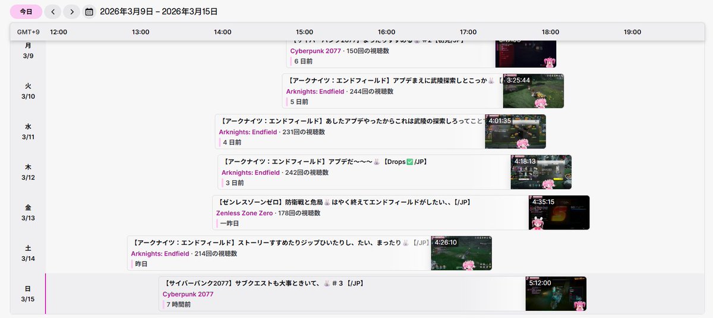This screenshot has height=318, width=713.
Task: Select the 水 3/11 day row label
Action: (x=28, y=131)
